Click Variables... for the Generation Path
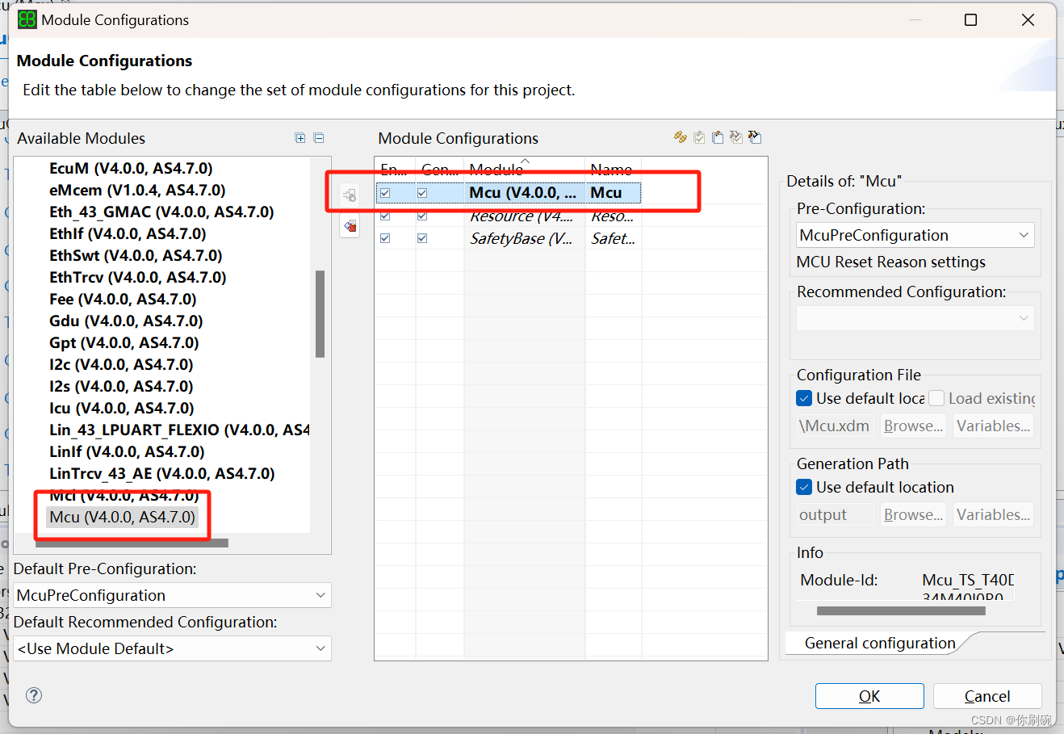Viewport: 1064px width, 734px height. tap(993, 514)
